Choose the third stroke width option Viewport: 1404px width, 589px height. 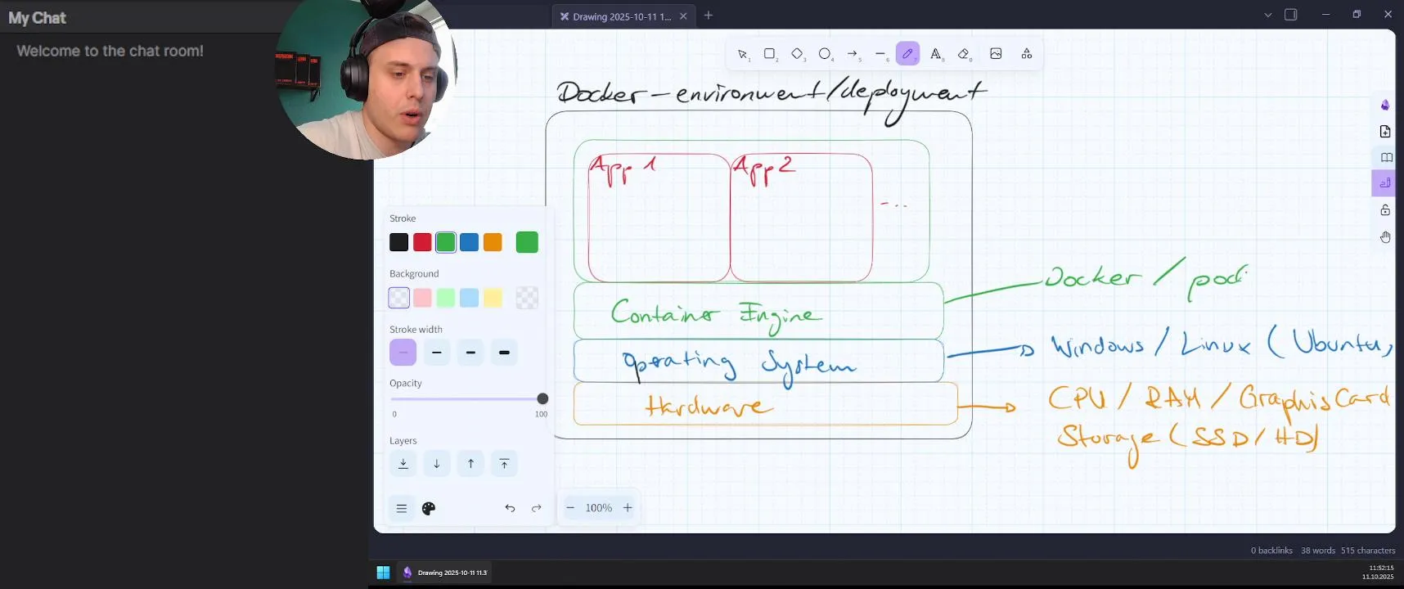(x=470, y=353)
